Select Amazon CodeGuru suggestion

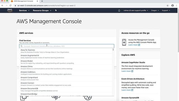click(x=66, y=73)
